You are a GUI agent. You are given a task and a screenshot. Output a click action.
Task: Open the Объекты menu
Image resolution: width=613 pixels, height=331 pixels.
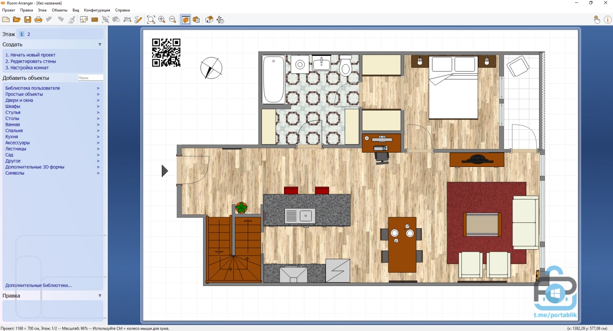pos(60,10)
